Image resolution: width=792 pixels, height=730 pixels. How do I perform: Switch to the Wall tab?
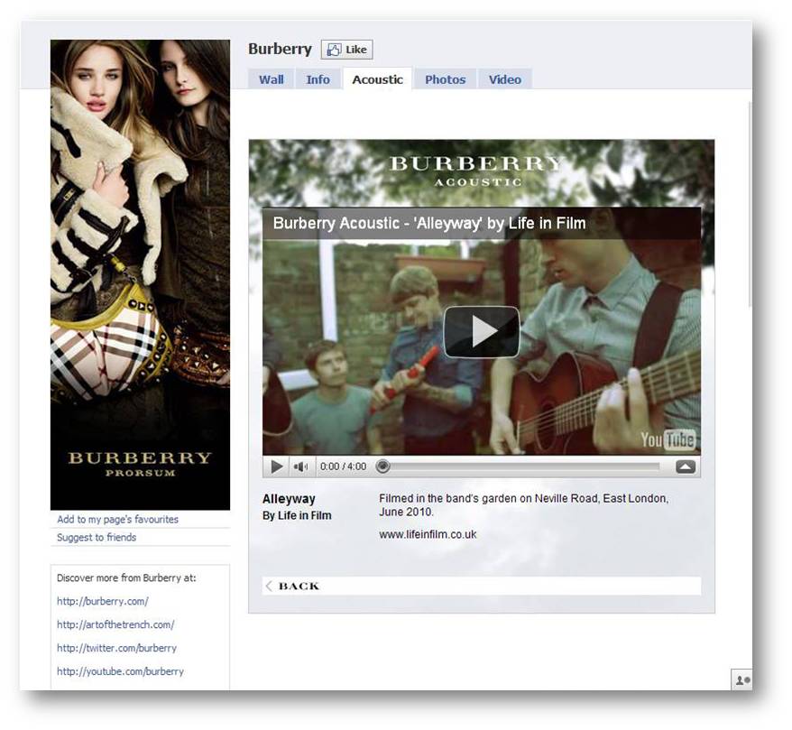pyautogui.click(x=272, y=79)
